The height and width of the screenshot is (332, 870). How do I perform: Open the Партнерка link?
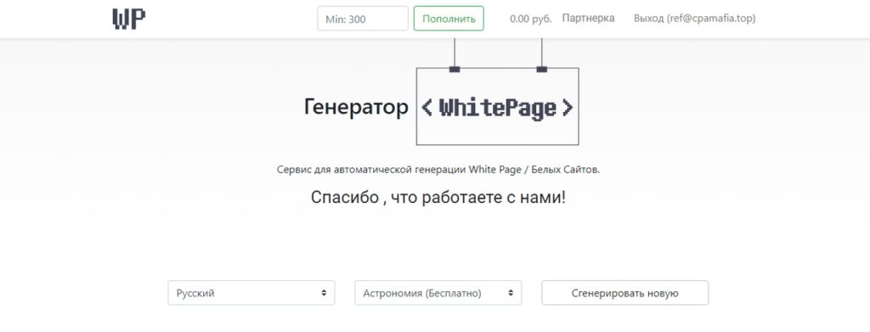click(588, 19)
